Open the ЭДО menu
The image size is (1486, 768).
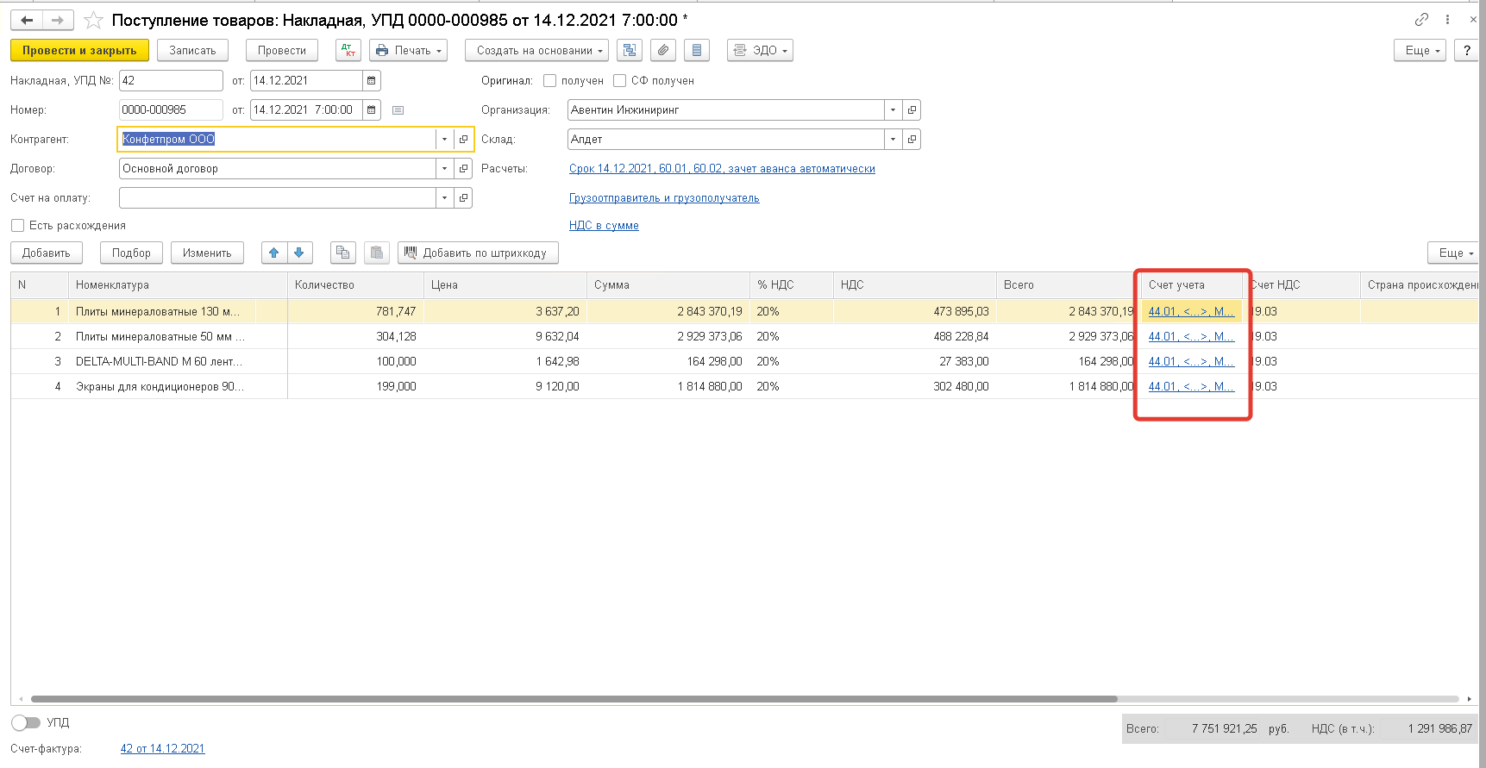(x=760, y=51)
